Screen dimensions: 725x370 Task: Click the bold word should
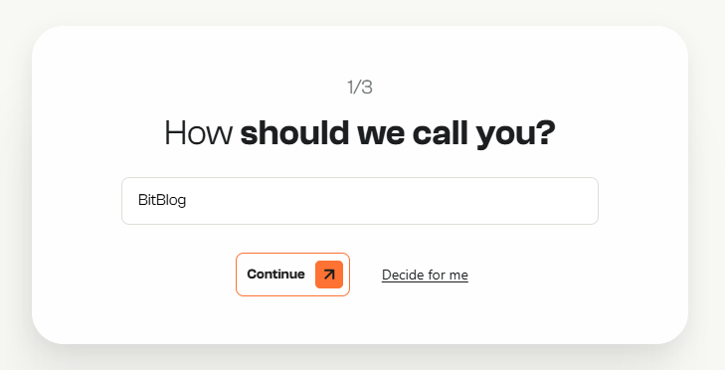pyautogui.click(x=294, y=133)
